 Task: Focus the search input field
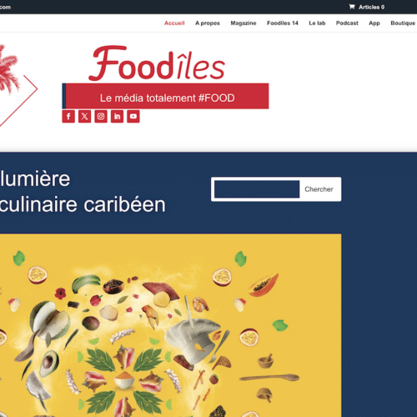click(x=257, y=189)
